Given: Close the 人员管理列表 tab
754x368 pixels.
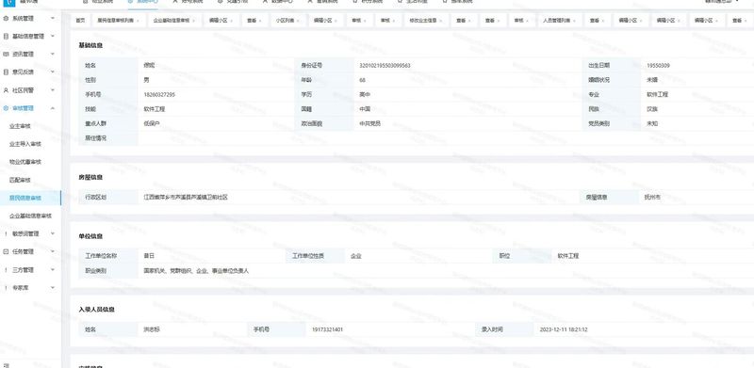Looking at the screenshot, I should pos(574,21).
